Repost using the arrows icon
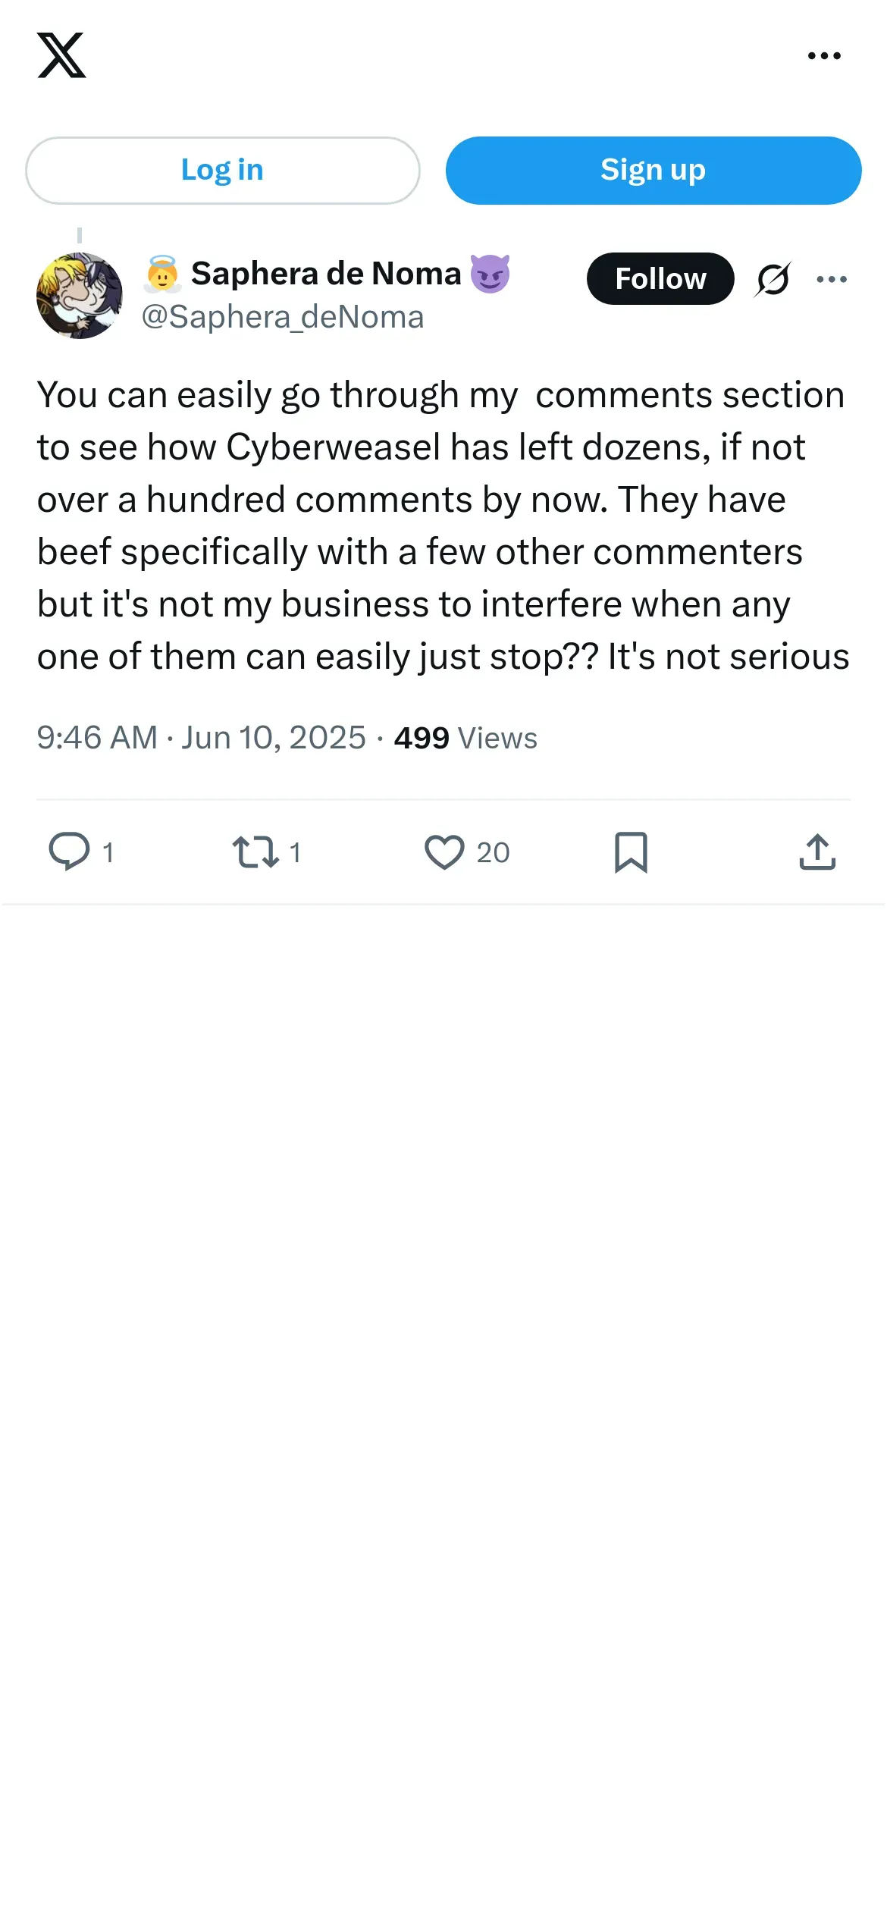Viewport: 887px width, 1920px height. click(x=256, y=852)
